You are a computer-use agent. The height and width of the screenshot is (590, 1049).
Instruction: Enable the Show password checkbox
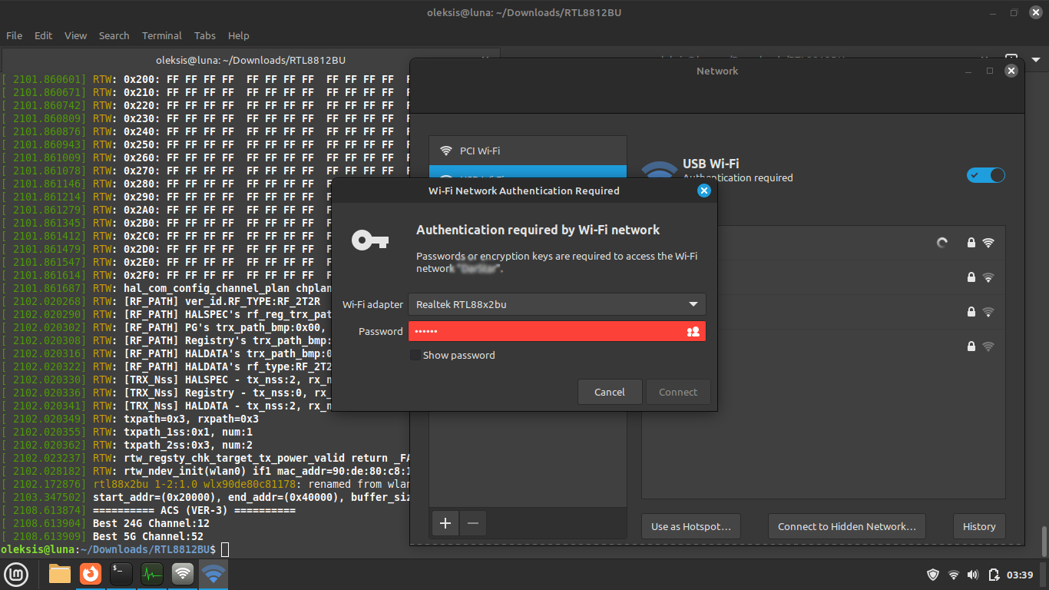[x=415, y=355]
